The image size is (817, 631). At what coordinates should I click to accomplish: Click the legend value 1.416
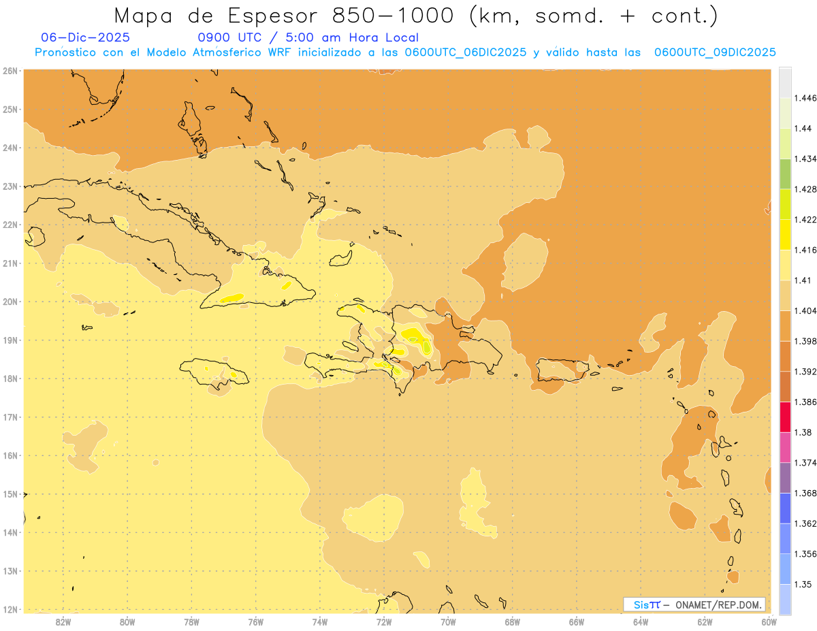coord(805,250)
